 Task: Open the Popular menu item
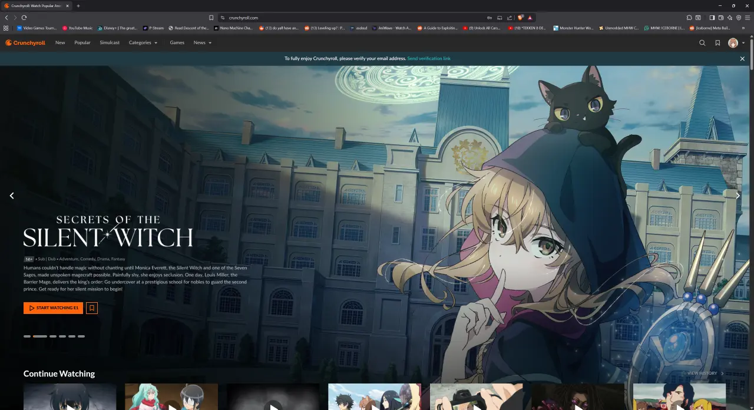(82, 42)
